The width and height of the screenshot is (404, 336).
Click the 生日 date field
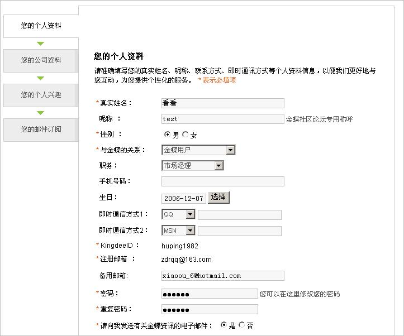[183, 198]
